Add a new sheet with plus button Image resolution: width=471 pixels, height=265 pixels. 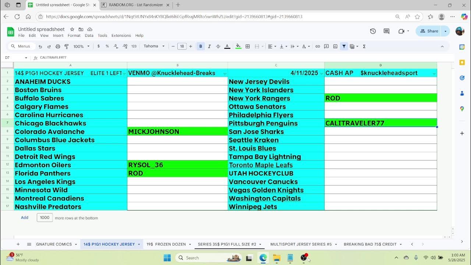(18, 244)
